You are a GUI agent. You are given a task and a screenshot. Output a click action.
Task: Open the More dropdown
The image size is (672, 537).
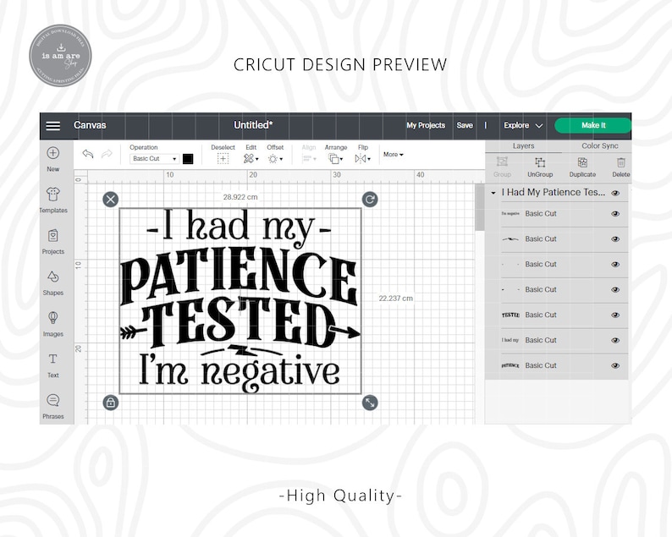click(393, 154)
